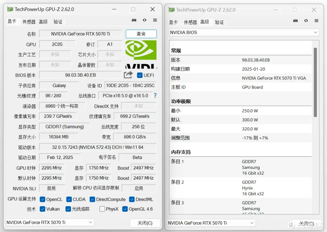Toggle the UEFI checkbox
This screenshot has width=327, height=232.
coord(140,75)
